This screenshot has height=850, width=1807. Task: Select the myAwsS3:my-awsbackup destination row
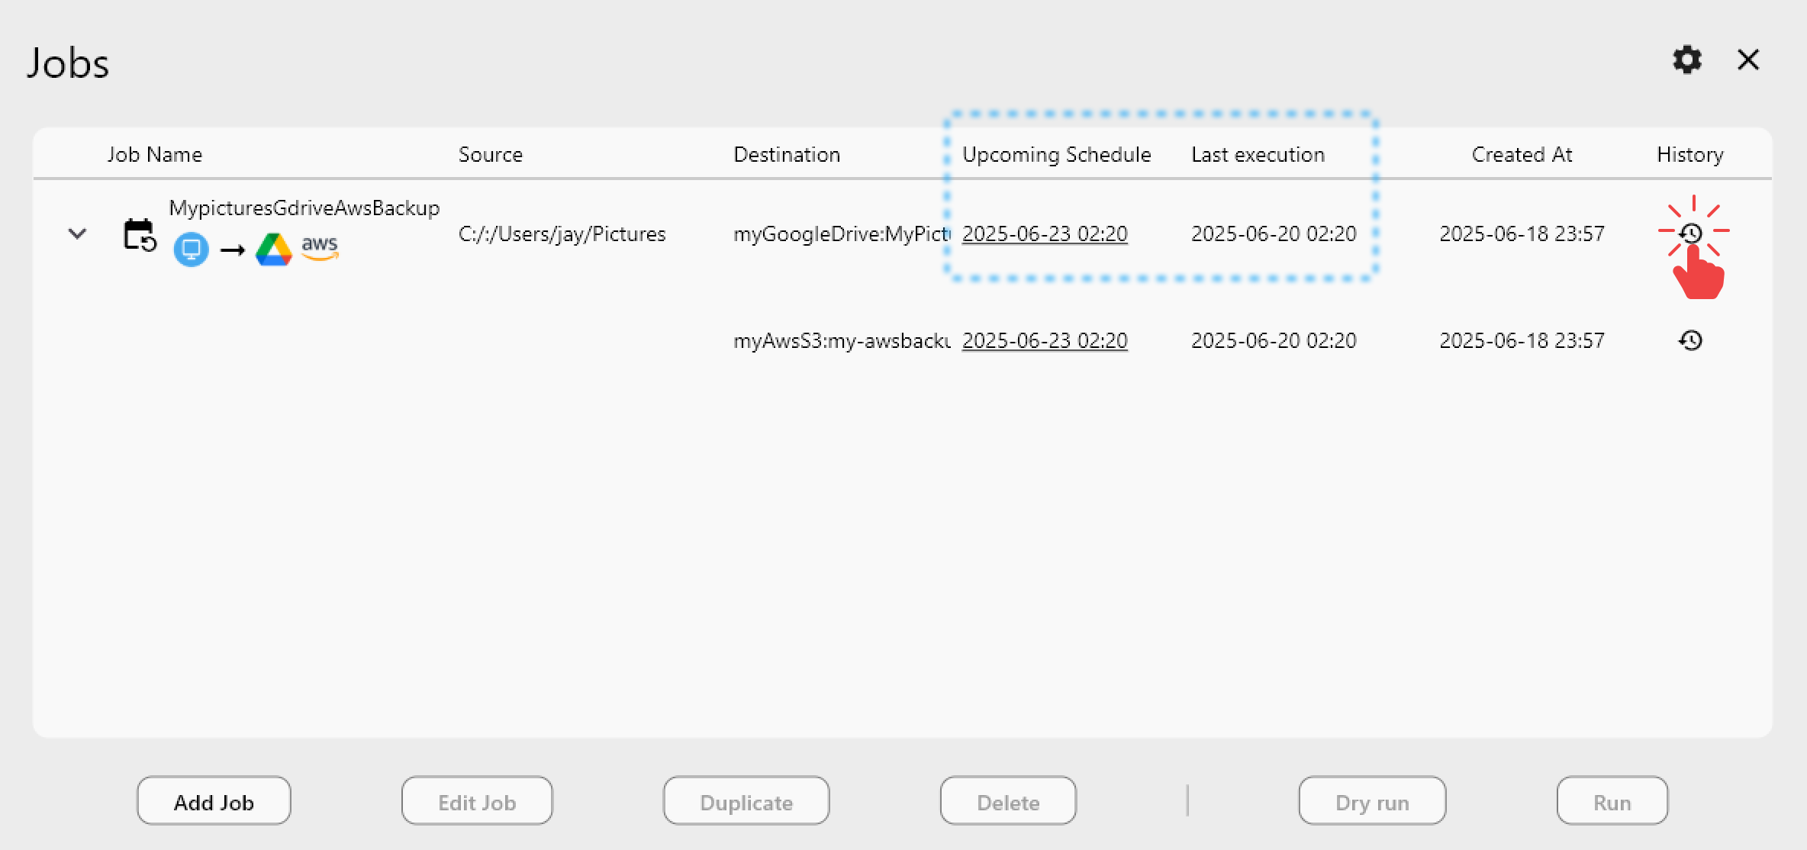pyautogui.click(x=841, y=340)
